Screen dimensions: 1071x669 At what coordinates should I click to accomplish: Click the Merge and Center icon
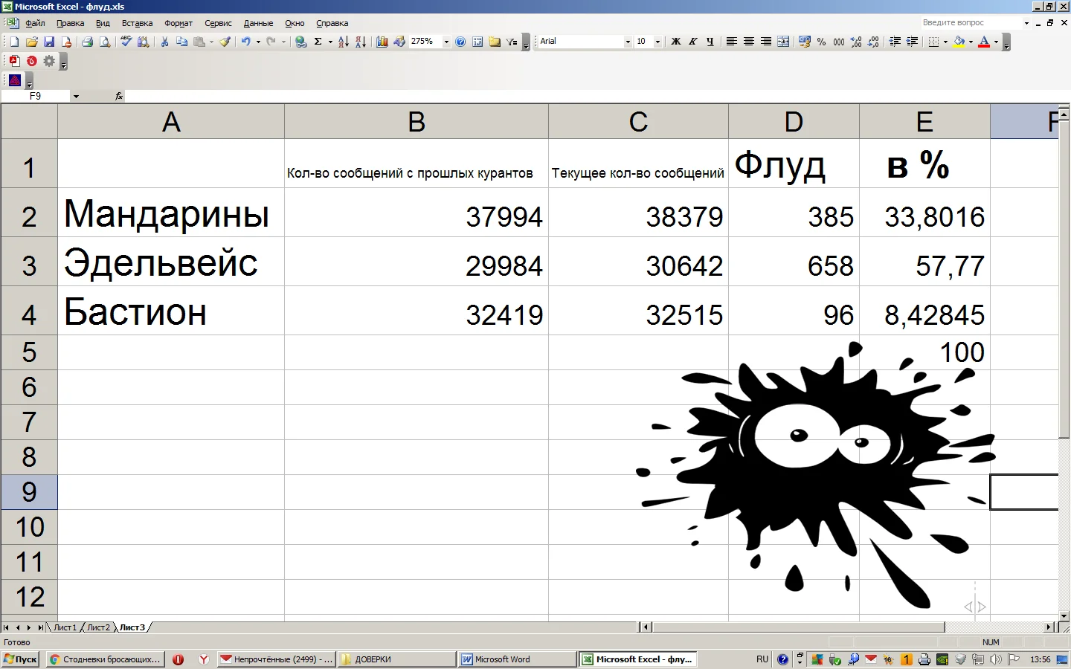783,42
